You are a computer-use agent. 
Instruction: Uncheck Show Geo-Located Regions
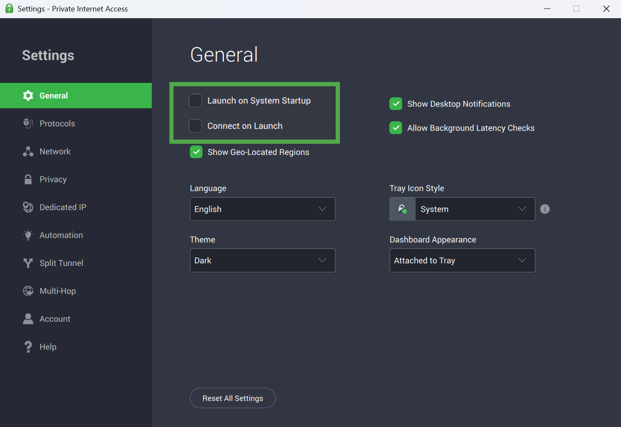coord(196,152)
